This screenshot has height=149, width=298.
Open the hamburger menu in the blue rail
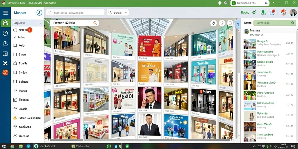(x=5, y=13)
